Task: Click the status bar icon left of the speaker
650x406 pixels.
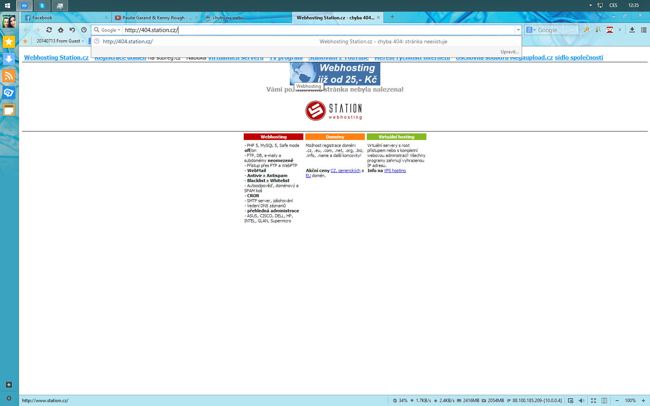Action: pyautogui.click(x=570, y=401)
